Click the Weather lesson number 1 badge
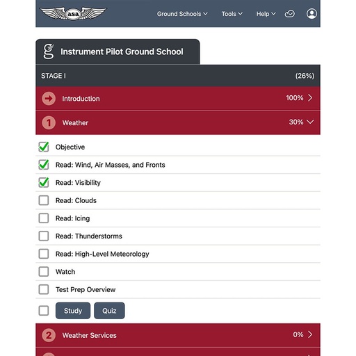 (49, 122)
